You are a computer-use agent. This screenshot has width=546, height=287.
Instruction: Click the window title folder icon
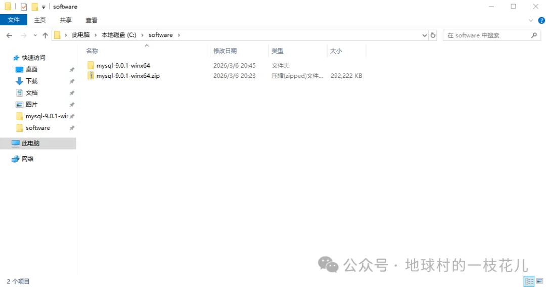pyautogui.click(x=8, y=7)
